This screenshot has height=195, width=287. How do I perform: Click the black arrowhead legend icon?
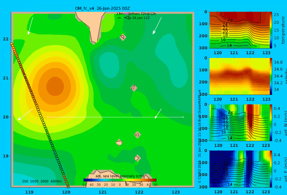pos(127,17)
